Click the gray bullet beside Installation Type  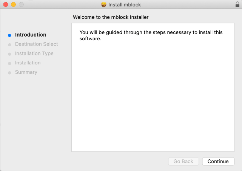pos(9,54)
